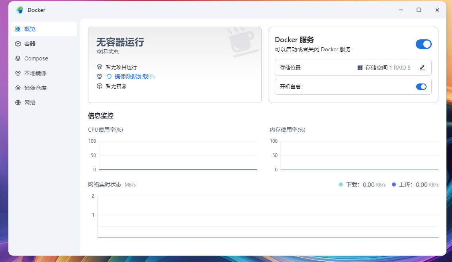
Task: Click the storage icon before 存储空间 1
Action: click(360, 68)
